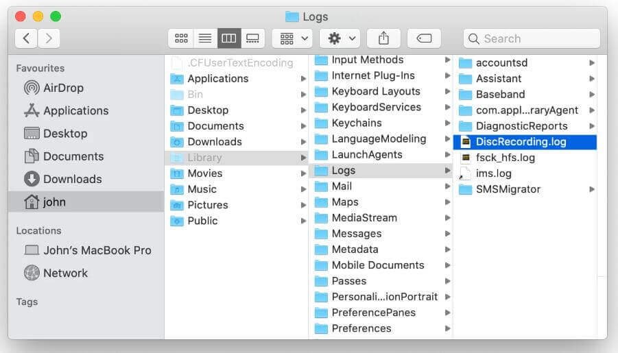The width and height of the screenshot is (618, 353).
Task: Open Downloads in the sidebar Favourites
Action: point(86,180)
